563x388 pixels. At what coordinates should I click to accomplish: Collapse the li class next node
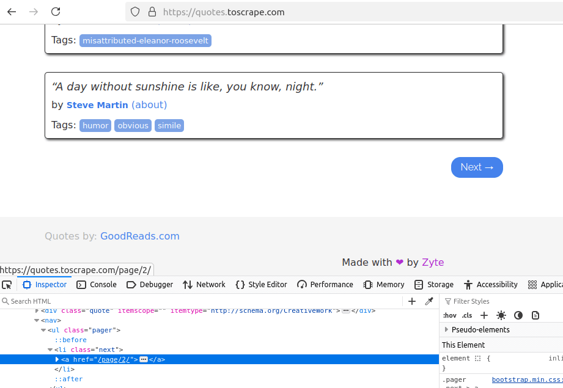tap(50, 350)
